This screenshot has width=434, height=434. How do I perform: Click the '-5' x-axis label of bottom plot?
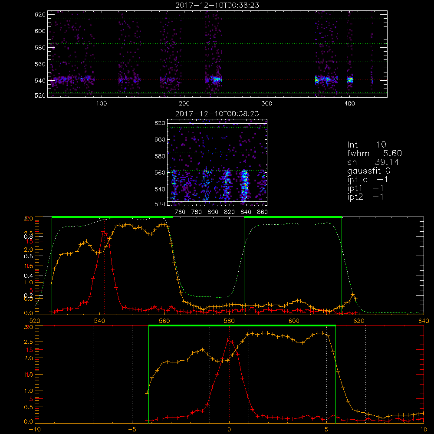tap(132, 430)
